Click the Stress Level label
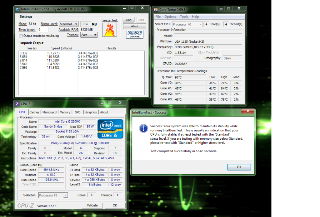320x217 pixels. 49,24
